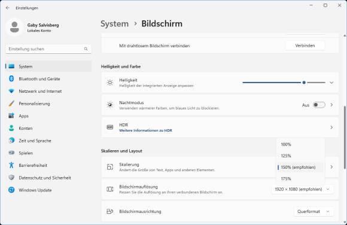Click the user avatar icon
The height and width of the screenshot is (225, 347).
point(14,28)
